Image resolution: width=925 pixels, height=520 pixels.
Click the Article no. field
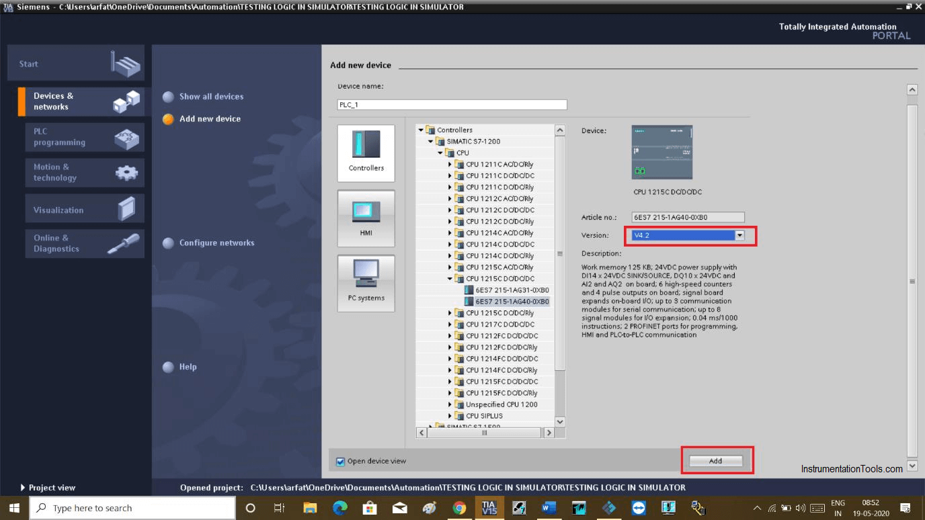[688, 218]
